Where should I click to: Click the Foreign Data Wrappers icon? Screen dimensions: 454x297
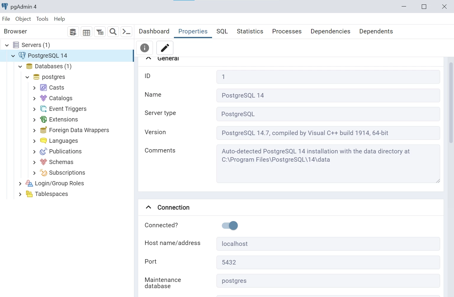pos(43,130)
